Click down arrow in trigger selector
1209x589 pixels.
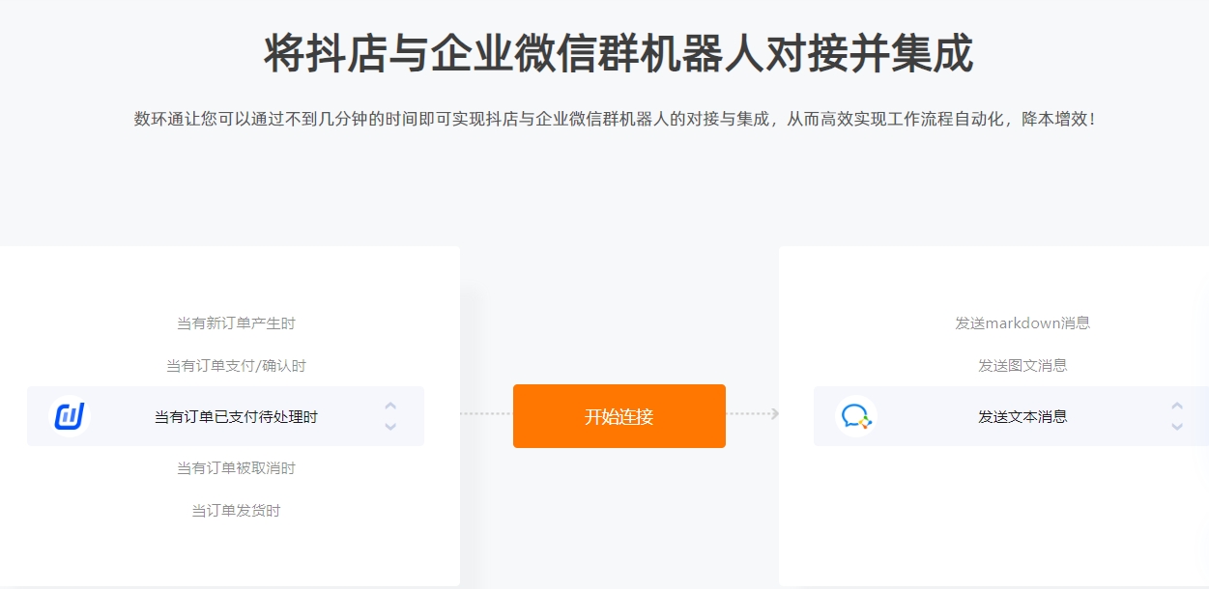click(x=390, y=426)
